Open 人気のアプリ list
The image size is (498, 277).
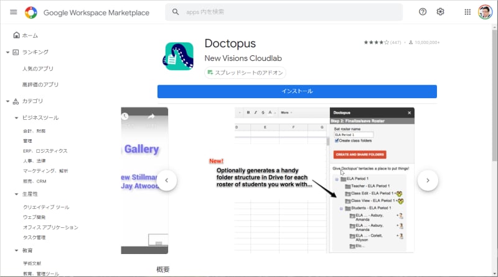pos(38,68)
